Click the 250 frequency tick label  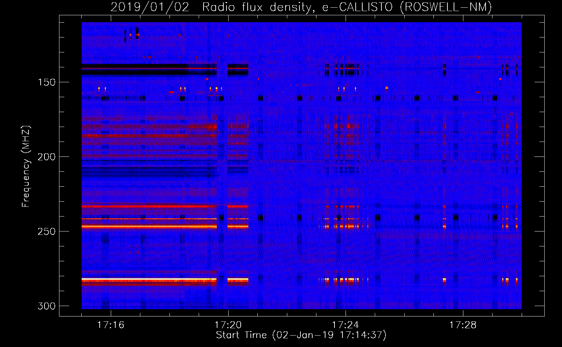click(47, 231)
